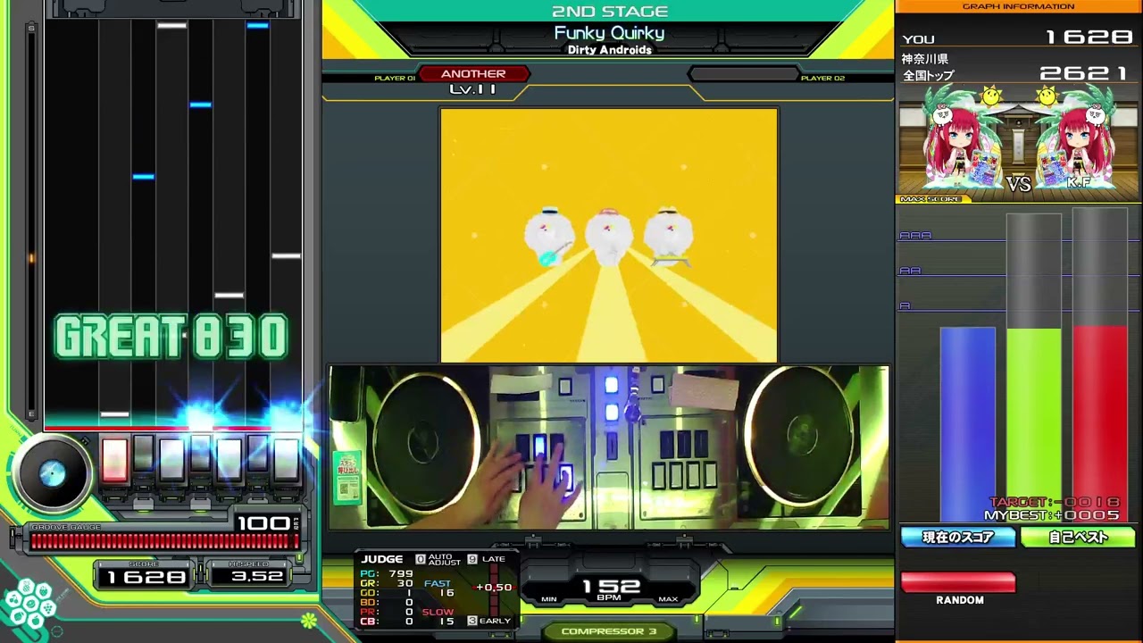
Task: Click the PG 799 judge count
Action: coord(388,573)
